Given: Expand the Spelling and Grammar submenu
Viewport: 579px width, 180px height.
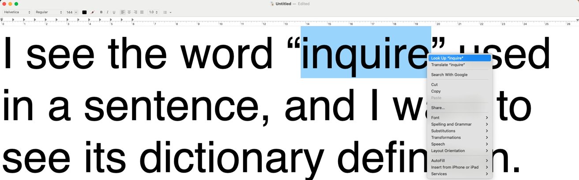Looking at the screenshot, I should point(460,124).
